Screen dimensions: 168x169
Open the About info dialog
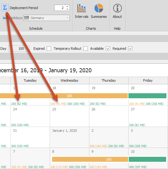117,11
